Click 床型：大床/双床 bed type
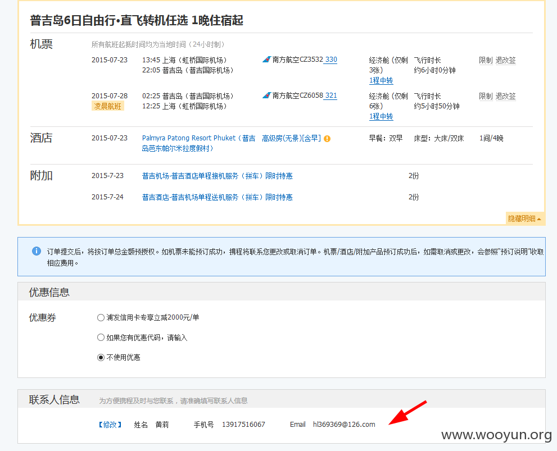Viewport: 557px width, 451px height. [x=439, y=138]
